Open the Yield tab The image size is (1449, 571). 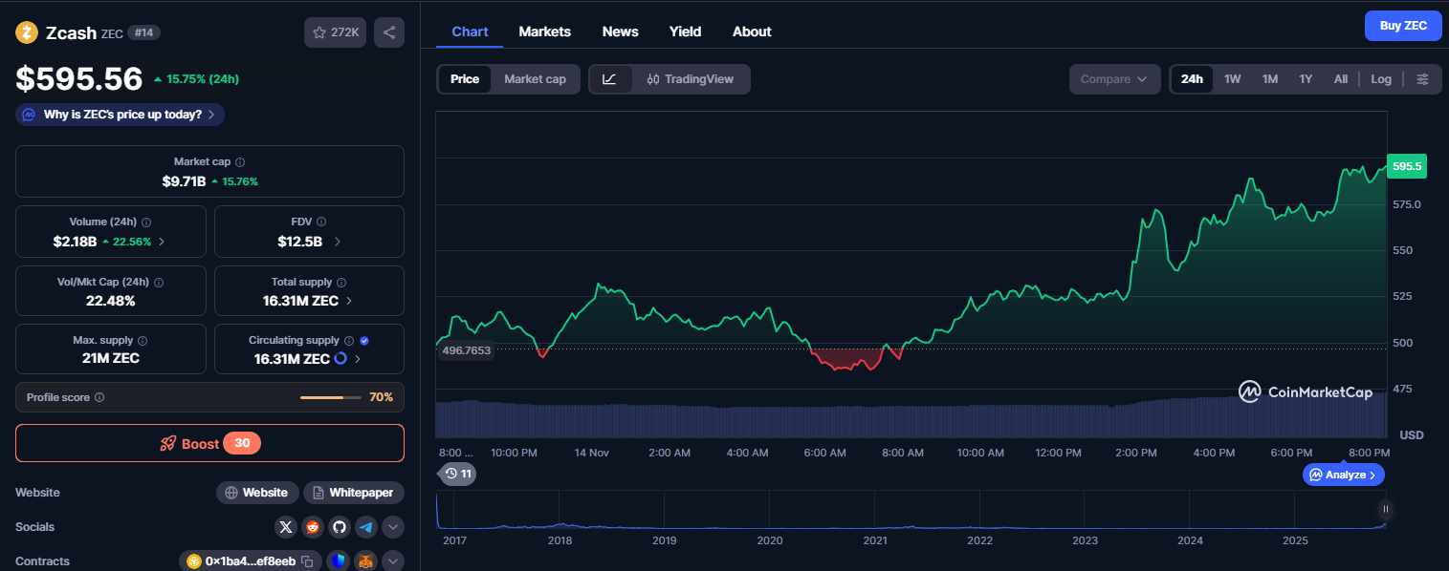point(685,32)
